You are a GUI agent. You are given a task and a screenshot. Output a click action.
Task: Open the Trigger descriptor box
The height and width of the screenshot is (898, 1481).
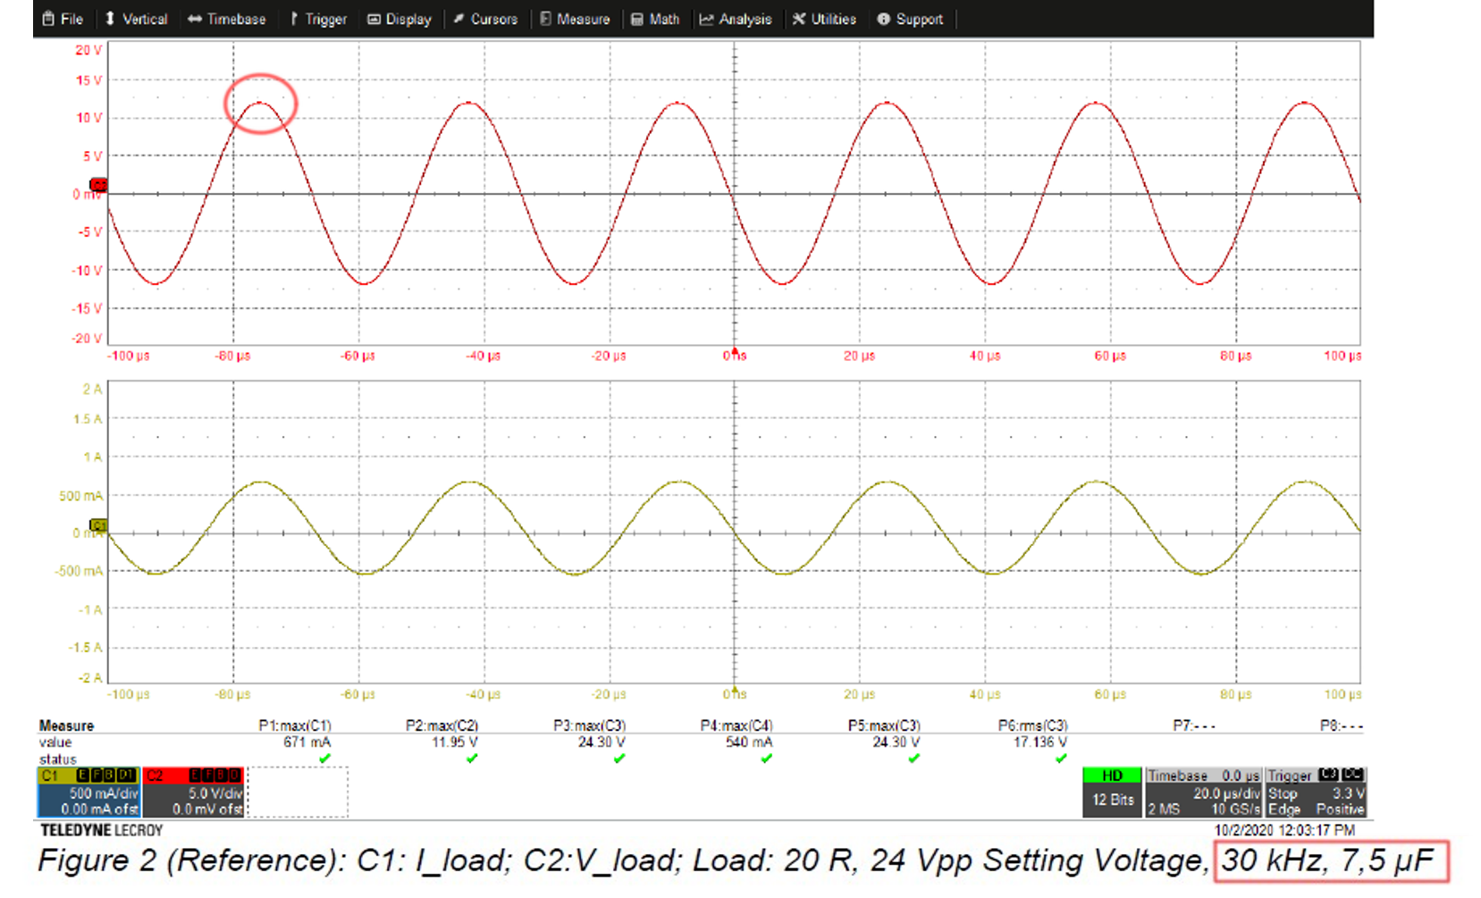pyautogui.click(x=1316, y=792)
